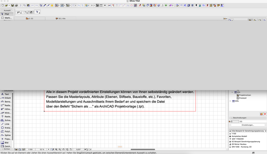Switch to the 3D / Alle tab
267x154 pixels.
pyautogui.click(x=61, y=18)
